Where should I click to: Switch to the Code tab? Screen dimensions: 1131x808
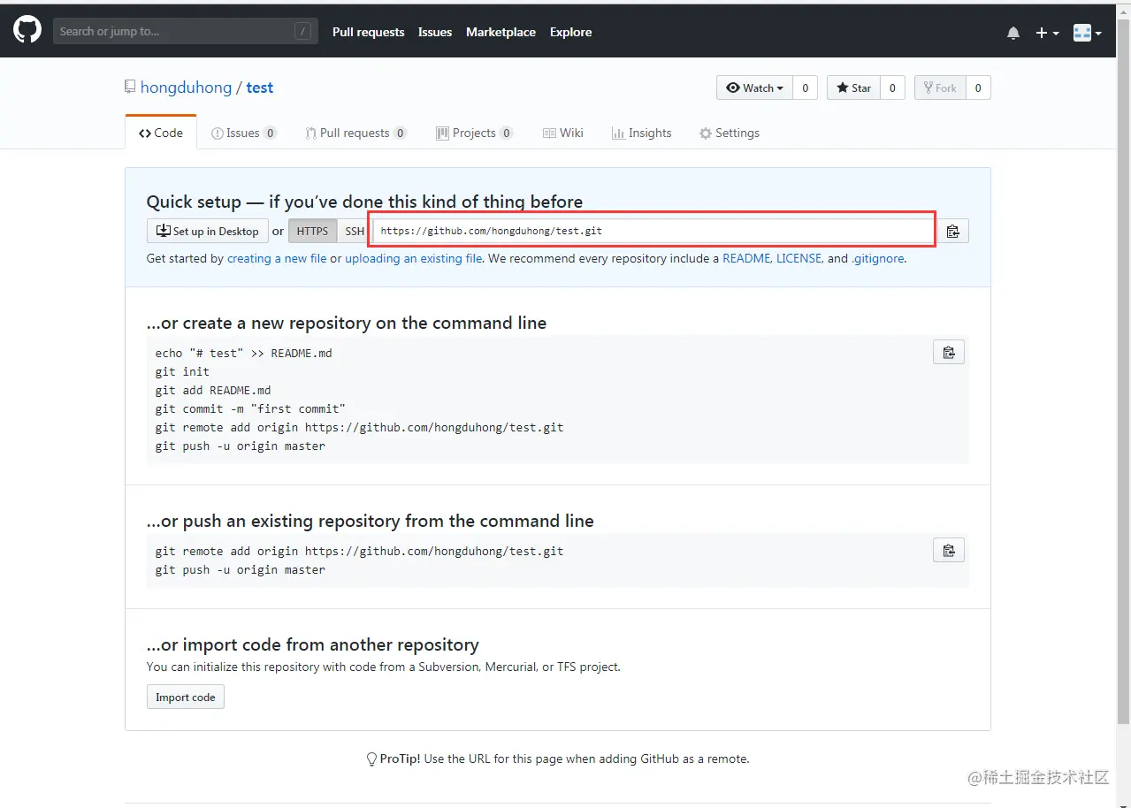pos(161,133)
